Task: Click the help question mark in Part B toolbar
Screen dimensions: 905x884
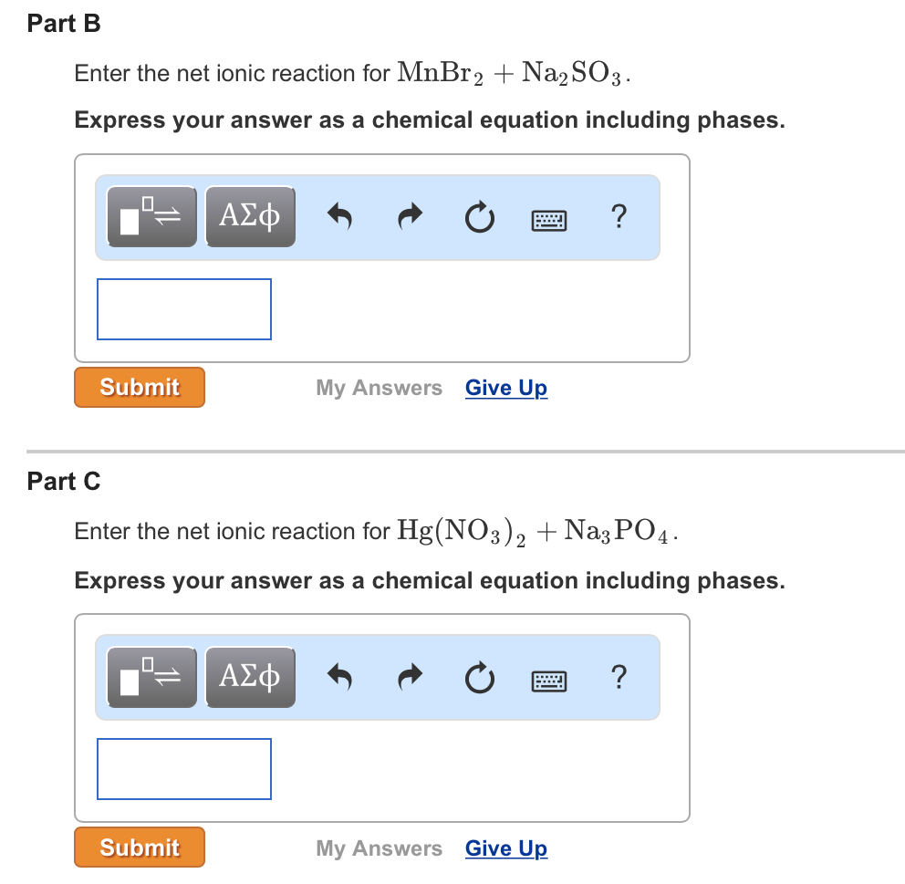Action: tap(619, 217)
